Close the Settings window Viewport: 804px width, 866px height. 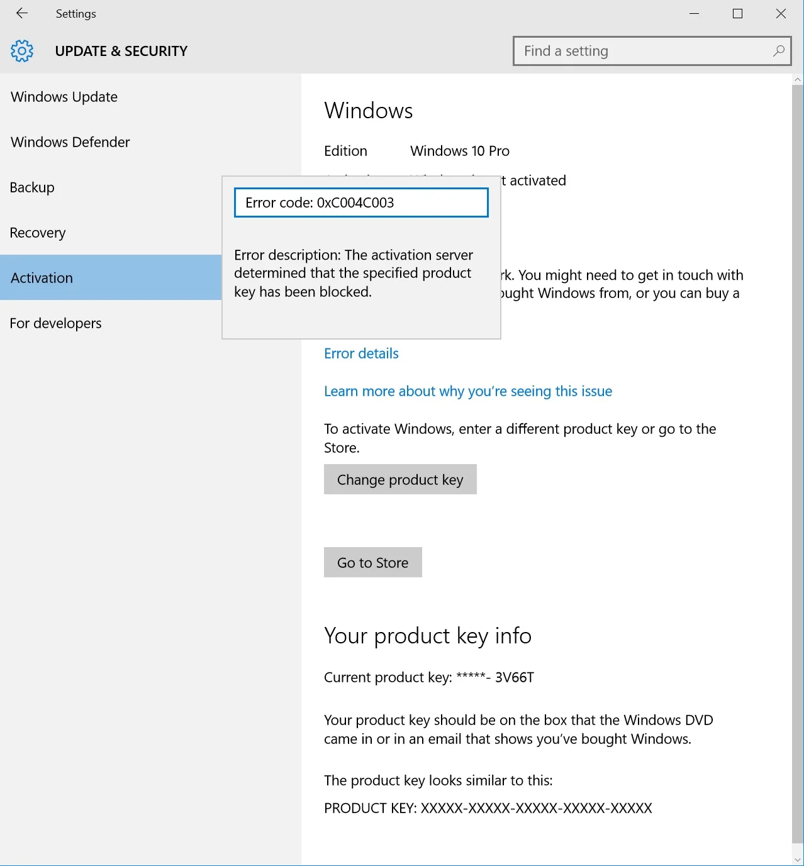point(781,13)
